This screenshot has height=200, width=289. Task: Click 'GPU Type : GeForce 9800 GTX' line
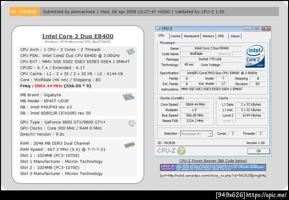63,122
